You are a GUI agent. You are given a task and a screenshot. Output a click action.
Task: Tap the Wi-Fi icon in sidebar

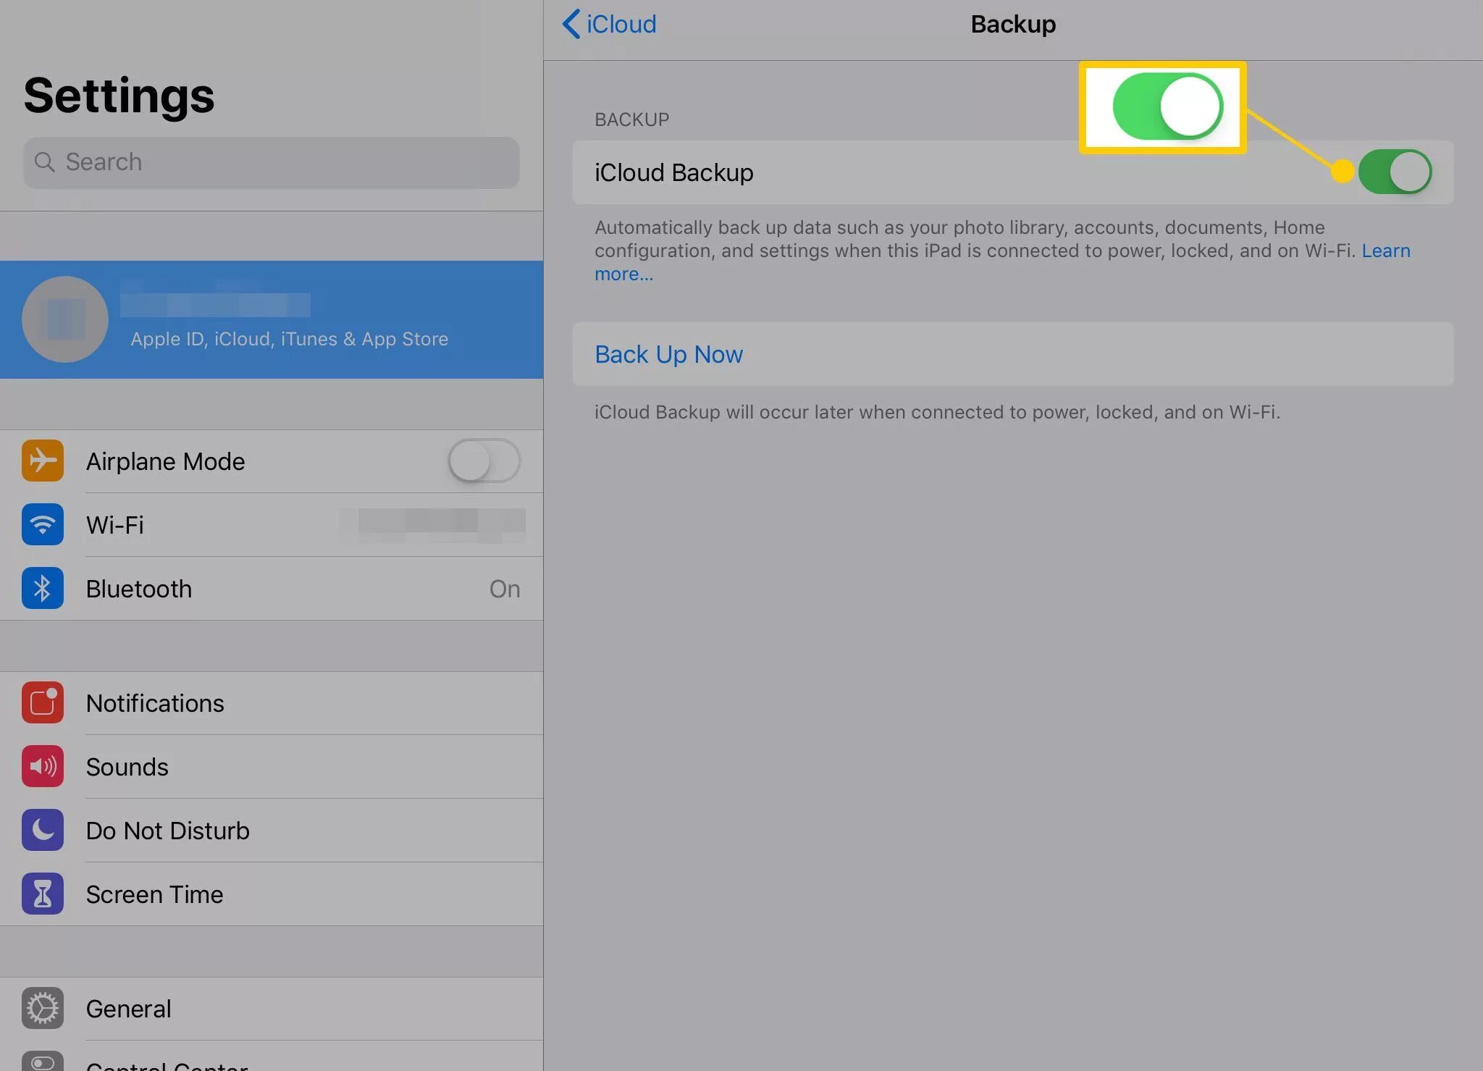click(x=43, y=524)
